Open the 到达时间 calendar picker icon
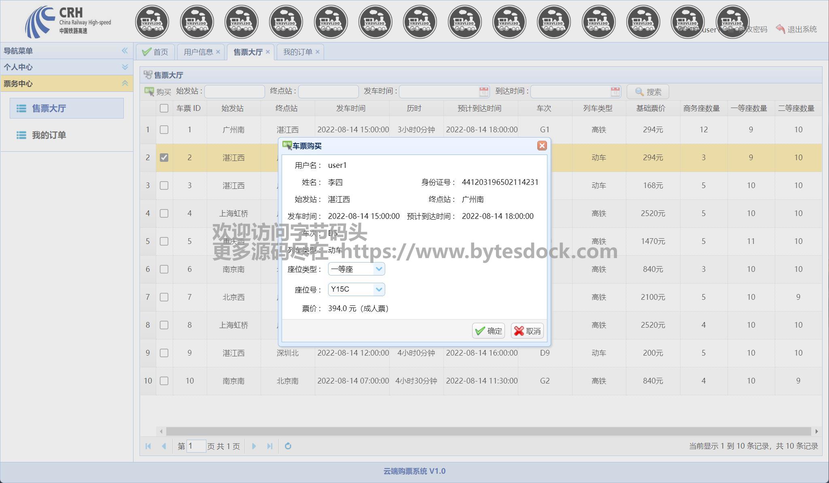The height and width of the screenshot is (483, 829). [x=615, y=92]
